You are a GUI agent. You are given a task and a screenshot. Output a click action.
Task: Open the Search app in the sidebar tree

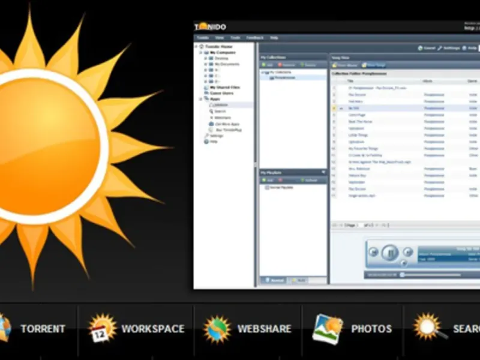pos(220,112)
